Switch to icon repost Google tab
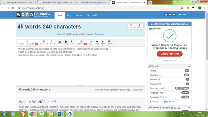Image resolution: width=208 pixels, height=117 pixels. click(19, 3)
